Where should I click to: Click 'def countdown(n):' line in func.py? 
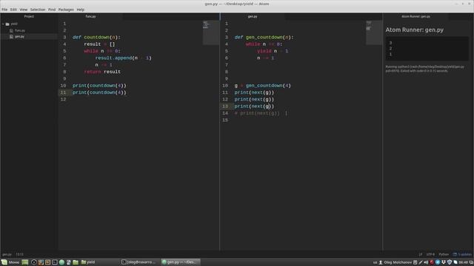pos(96,37)
